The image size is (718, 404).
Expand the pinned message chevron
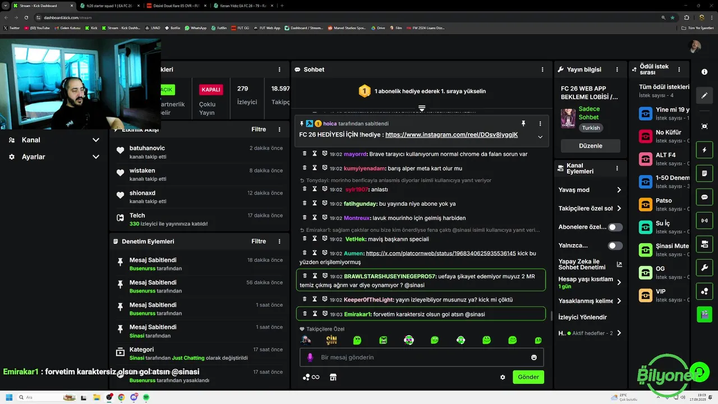tap(540, 137)
